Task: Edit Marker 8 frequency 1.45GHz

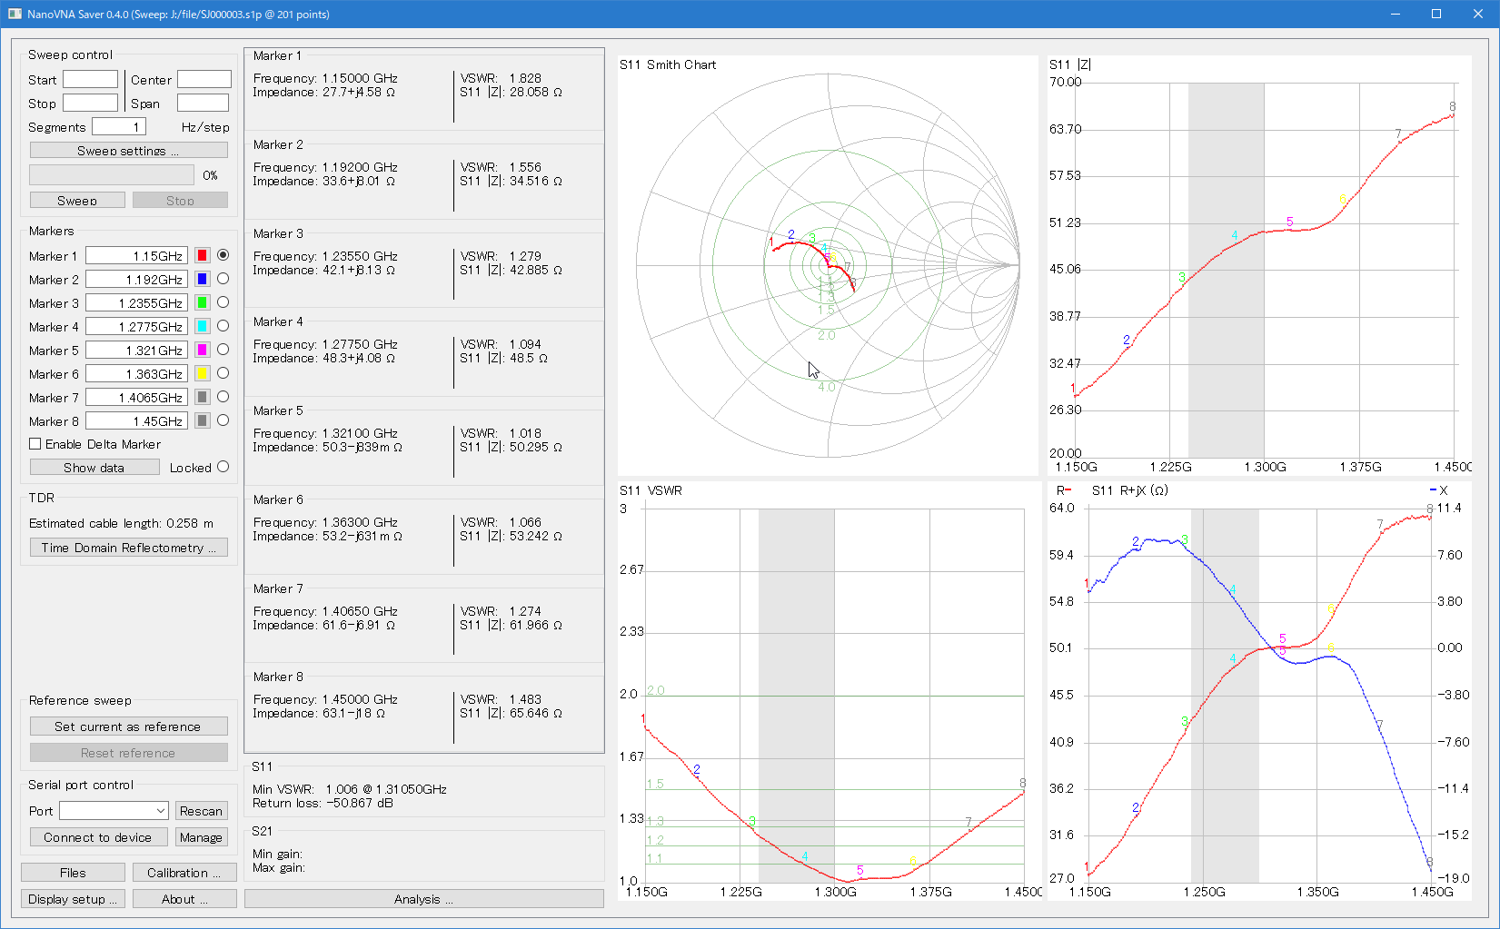Action: click(x=136, y=420)
